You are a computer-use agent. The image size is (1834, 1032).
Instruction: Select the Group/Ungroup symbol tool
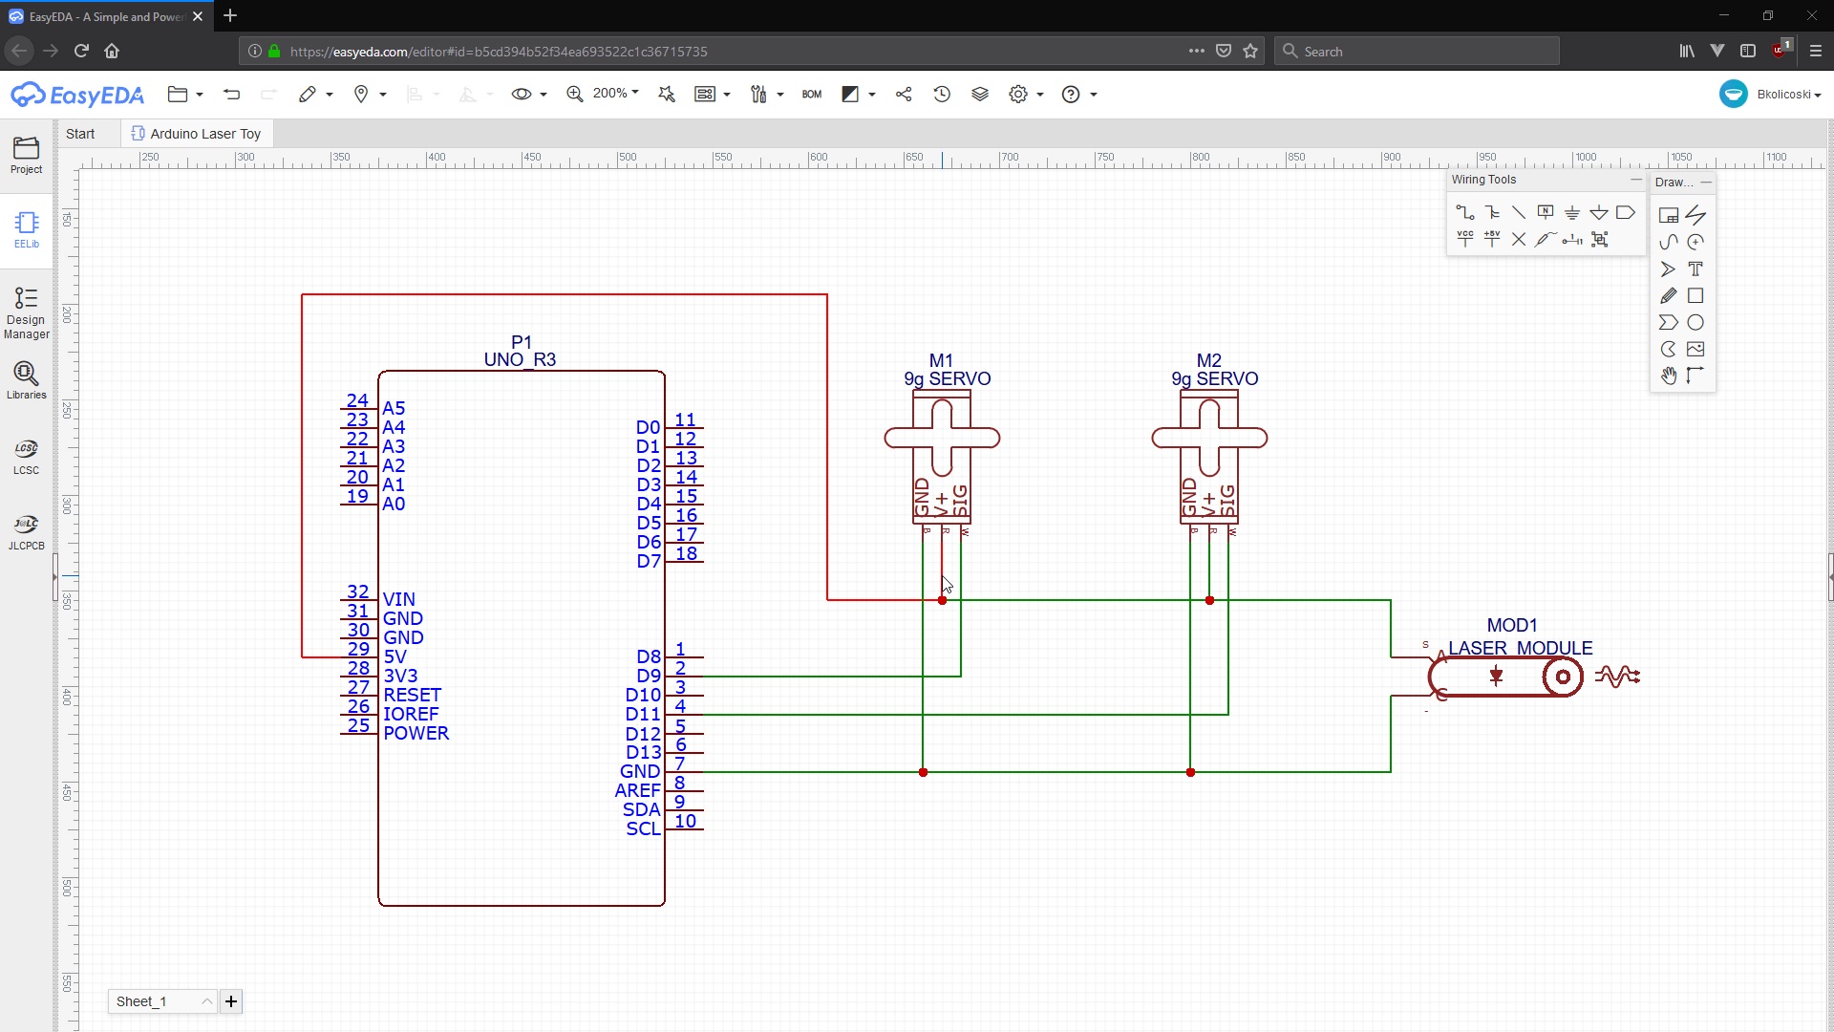pos(1599,239)
